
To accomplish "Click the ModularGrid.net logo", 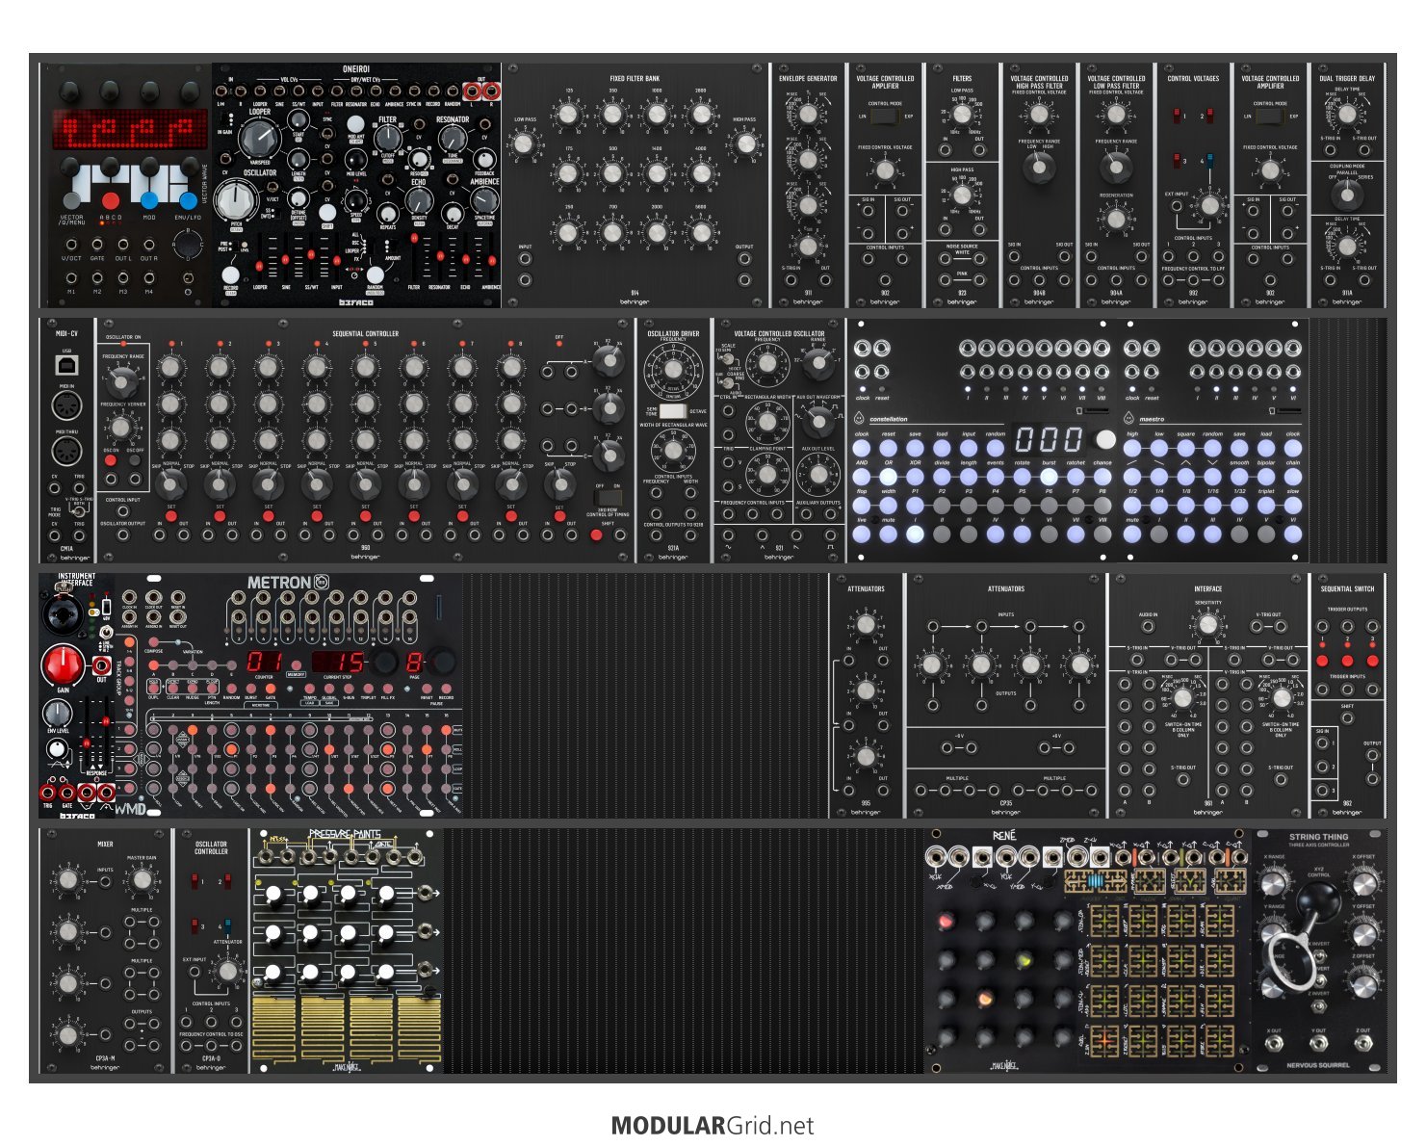I will (713, 1126).
